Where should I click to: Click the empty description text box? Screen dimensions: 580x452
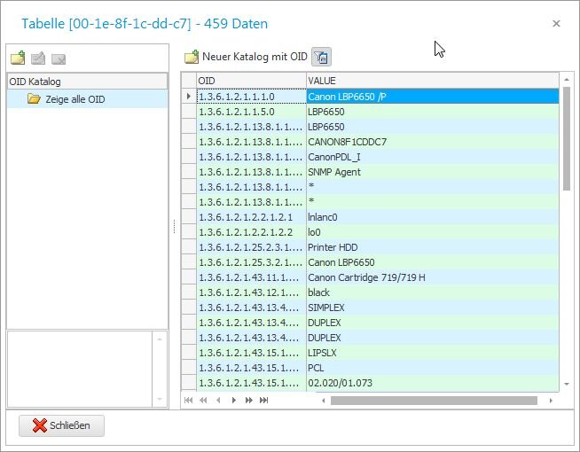[x=80, y=369]
